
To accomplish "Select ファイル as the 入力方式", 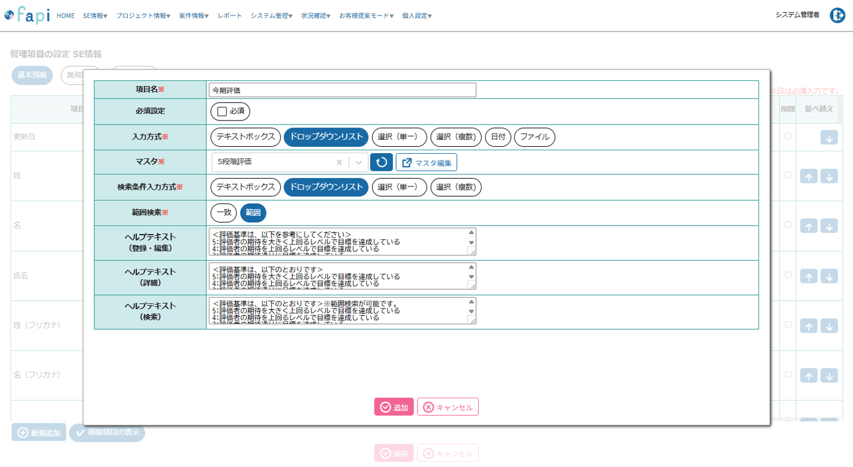I will tap(535, 137).
